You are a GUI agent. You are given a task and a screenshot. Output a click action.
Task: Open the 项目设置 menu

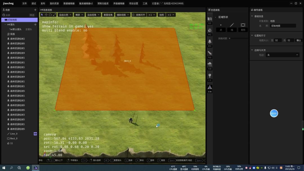pyautogui.click(x=134, y=3)
